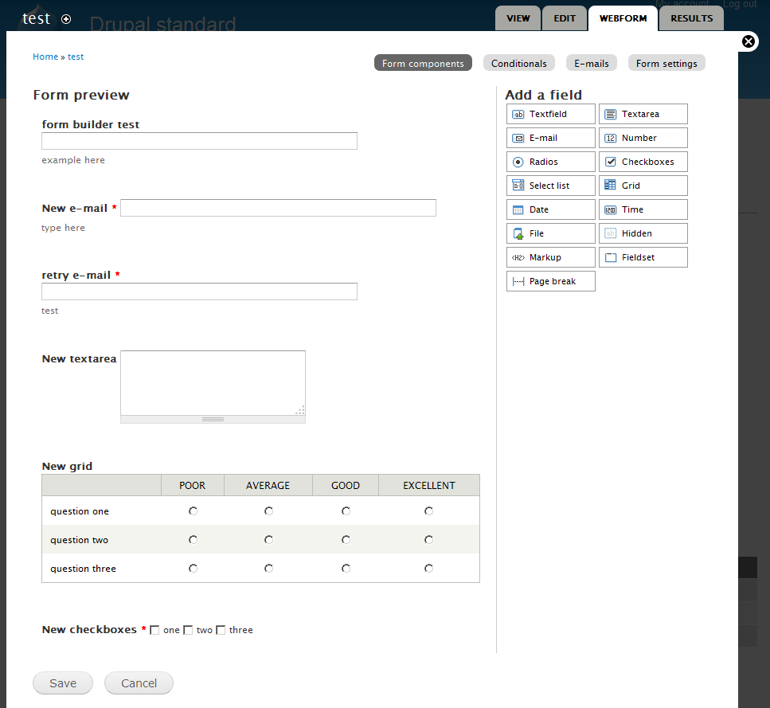The width and height of the screenshot is (770, 708).
Task: Click the plus shortcut icon next to test
Action: click(x=66, y=19)
